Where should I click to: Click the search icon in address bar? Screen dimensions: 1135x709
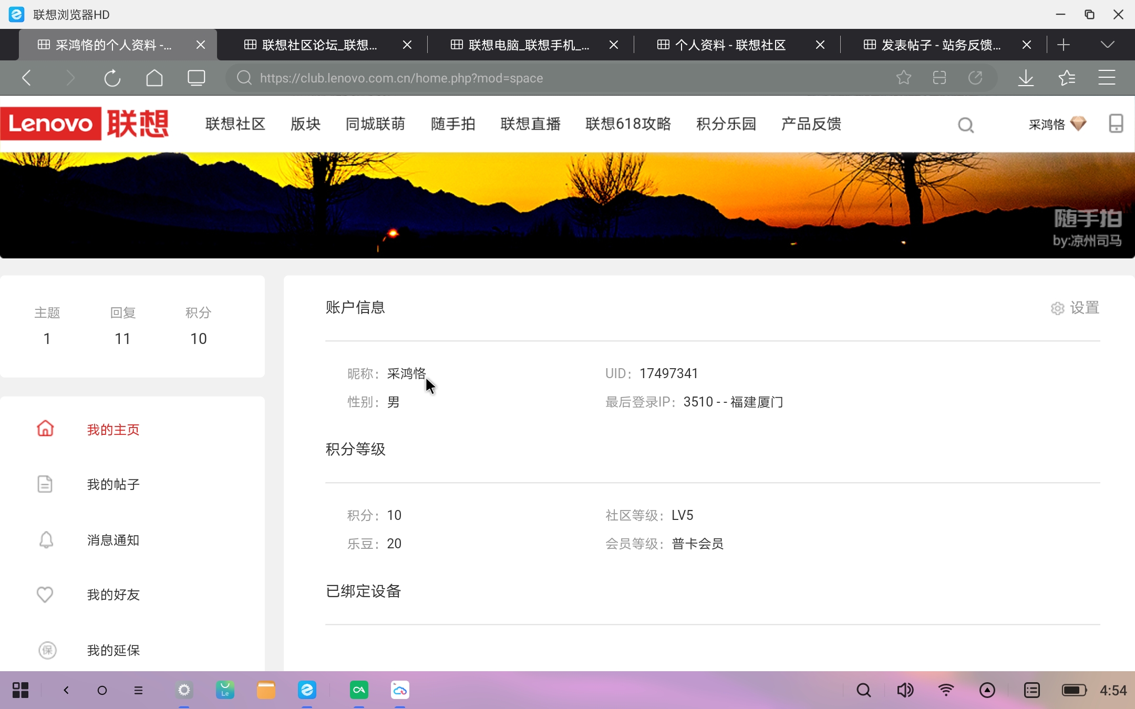(x=244, y=78)
